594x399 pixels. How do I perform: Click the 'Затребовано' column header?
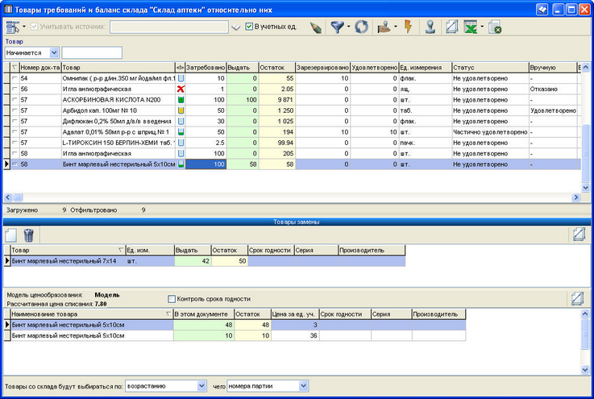click(x=206, y=68)
